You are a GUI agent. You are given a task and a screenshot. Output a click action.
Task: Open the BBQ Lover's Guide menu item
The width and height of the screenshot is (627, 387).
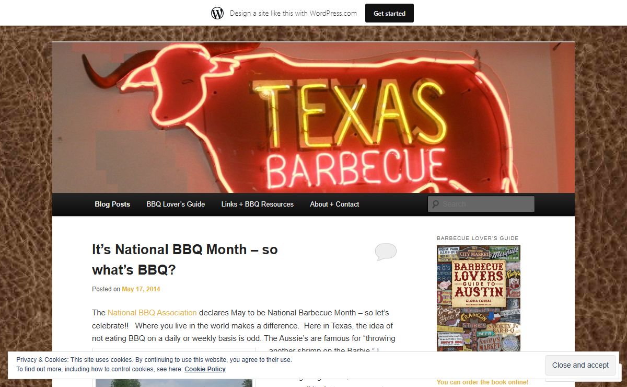(176, 204)
